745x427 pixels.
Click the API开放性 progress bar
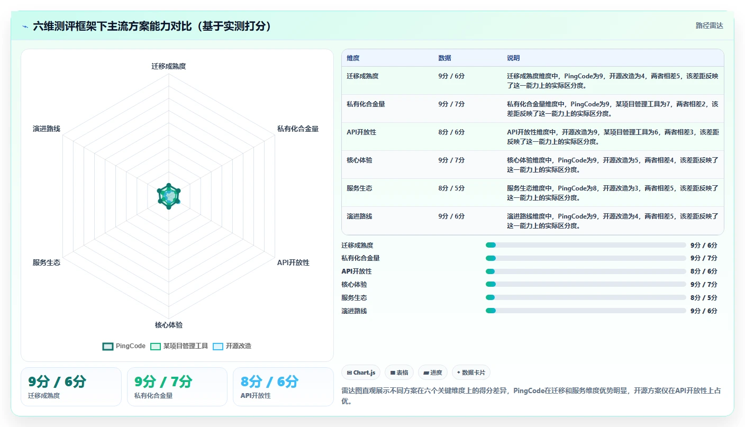click(x=586, y=271)
